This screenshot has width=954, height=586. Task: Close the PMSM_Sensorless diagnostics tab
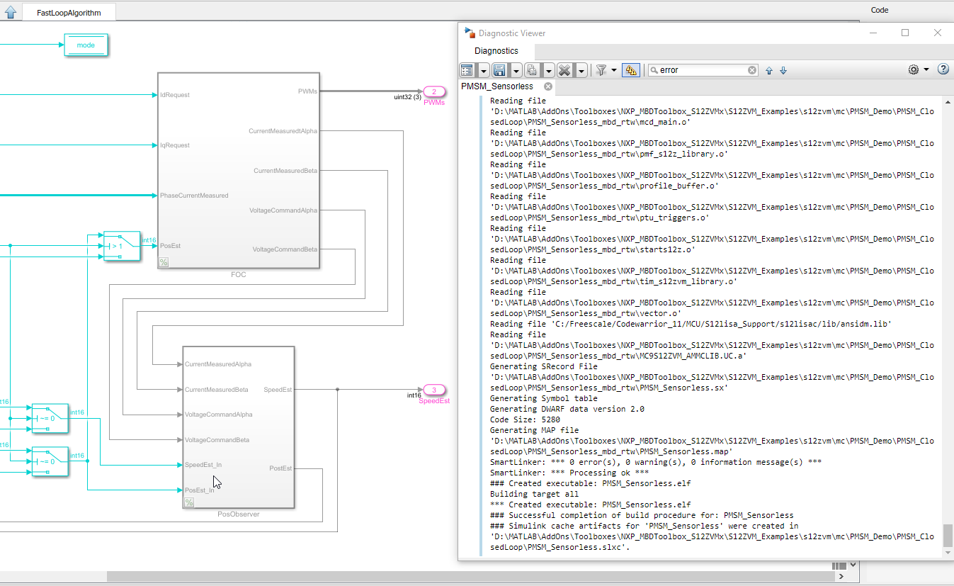coord(547,86)
